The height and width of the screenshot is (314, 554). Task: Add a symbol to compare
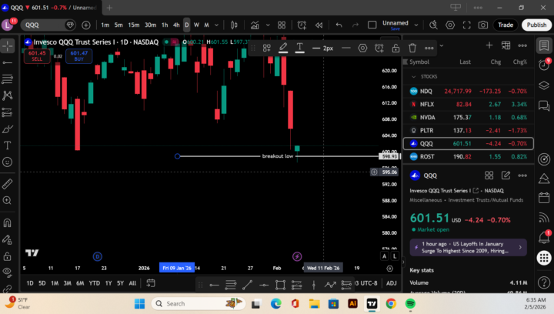(86, 25)
